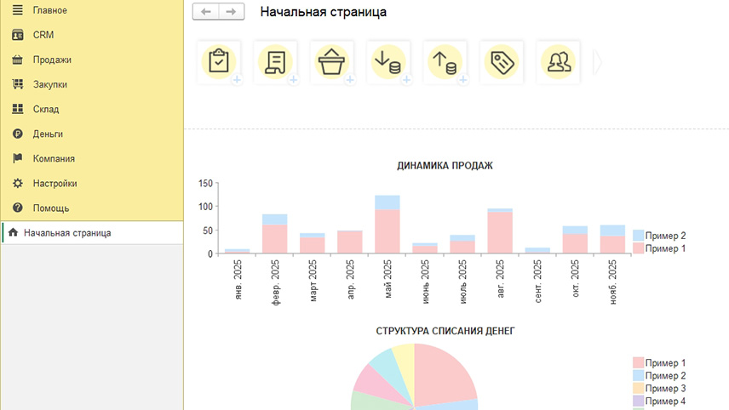This screenshot has height=410, width=729.
Task: Open the price tag quick action tile
Action: click(502, 62)
